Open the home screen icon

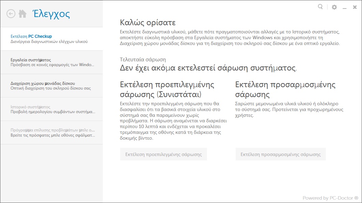(x=23, y=14)
